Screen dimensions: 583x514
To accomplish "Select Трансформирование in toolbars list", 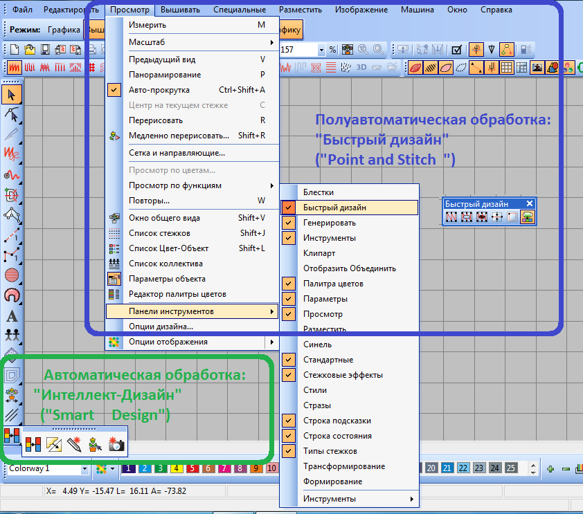I will point(350,466).
